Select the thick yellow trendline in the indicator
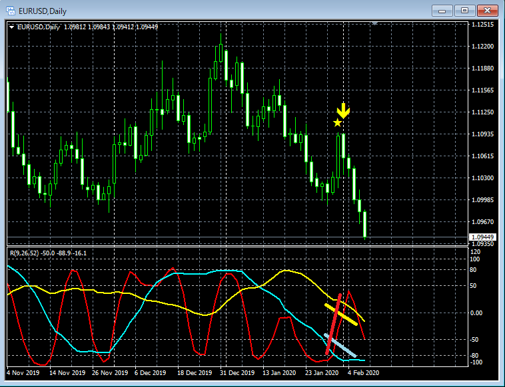This screenshot has width=505, height=387. [x=341, y=315]
